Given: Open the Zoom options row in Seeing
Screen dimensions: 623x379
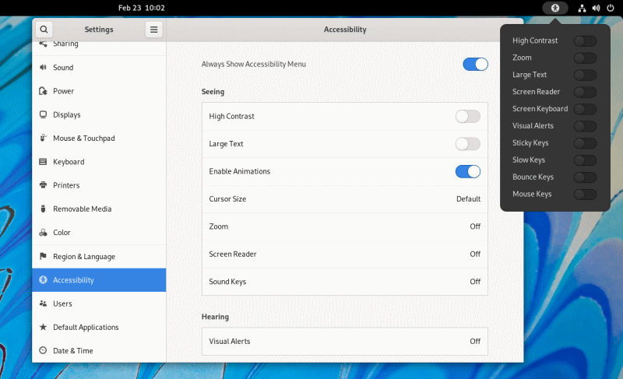Looking at the screenshot, I should click(x=344, y=226).
